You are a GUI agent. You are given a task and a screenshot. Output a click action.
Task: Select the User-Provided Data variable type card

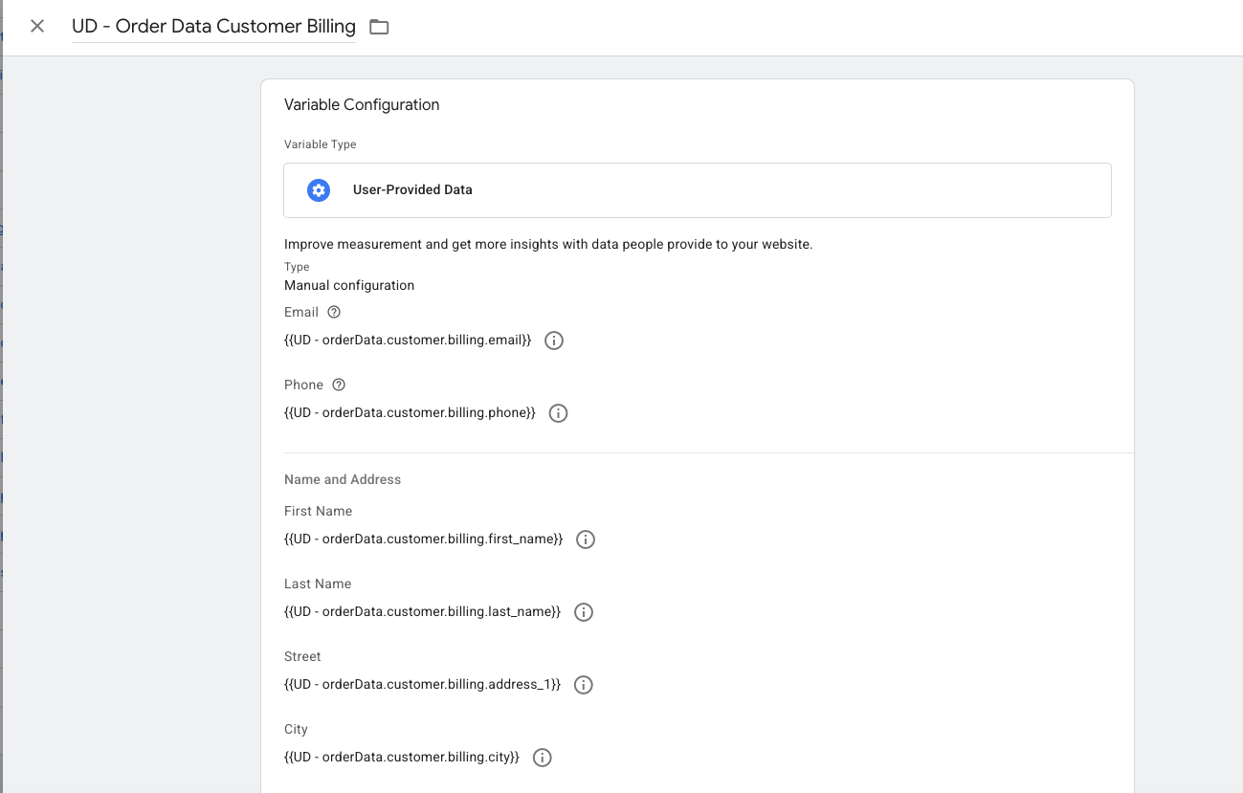[697, 189]
